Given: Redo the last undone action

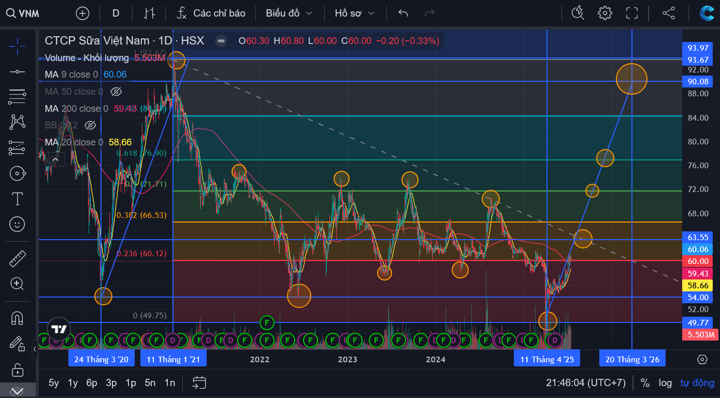Looking at the screenshot, I should [x=429, y=13].
